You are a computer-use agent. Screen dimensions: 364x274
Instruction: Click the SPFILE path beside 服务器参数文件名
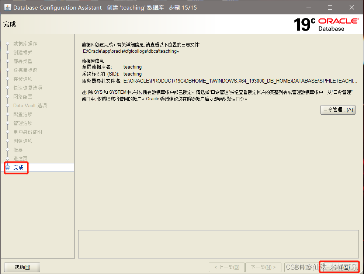pyautogui.click(x=240, y=81)
